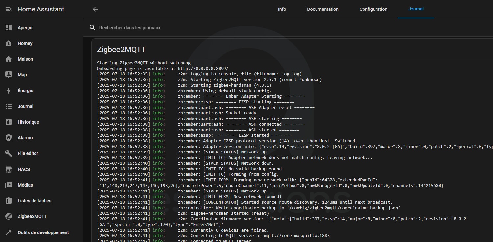Click the 'Adapter EZSP protocol version' line
This screenshot has width=493, height=242.
click(x=227, y=141)
